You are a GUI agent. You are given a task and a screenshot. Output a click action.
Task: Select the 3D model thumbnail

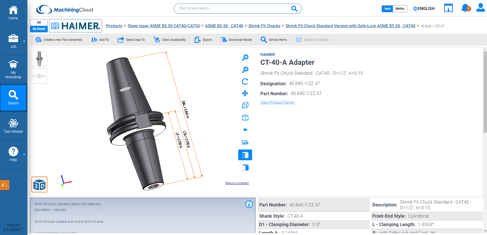click(x=39, y=59)
